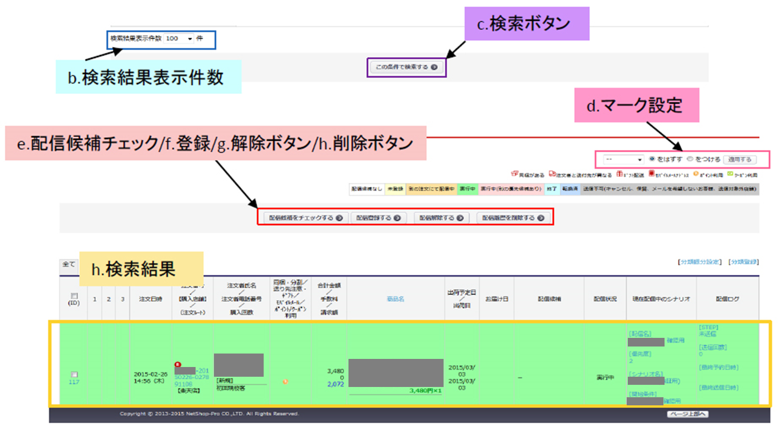Viewport: 778px width, 428px height.
Task: Click the bundled shipment (同梱がある) legend icon
Action: coord(514,174)
